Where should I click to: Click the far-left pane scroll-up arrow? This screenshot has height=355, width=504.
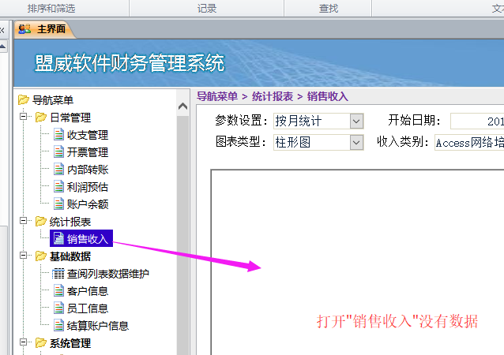3,47
